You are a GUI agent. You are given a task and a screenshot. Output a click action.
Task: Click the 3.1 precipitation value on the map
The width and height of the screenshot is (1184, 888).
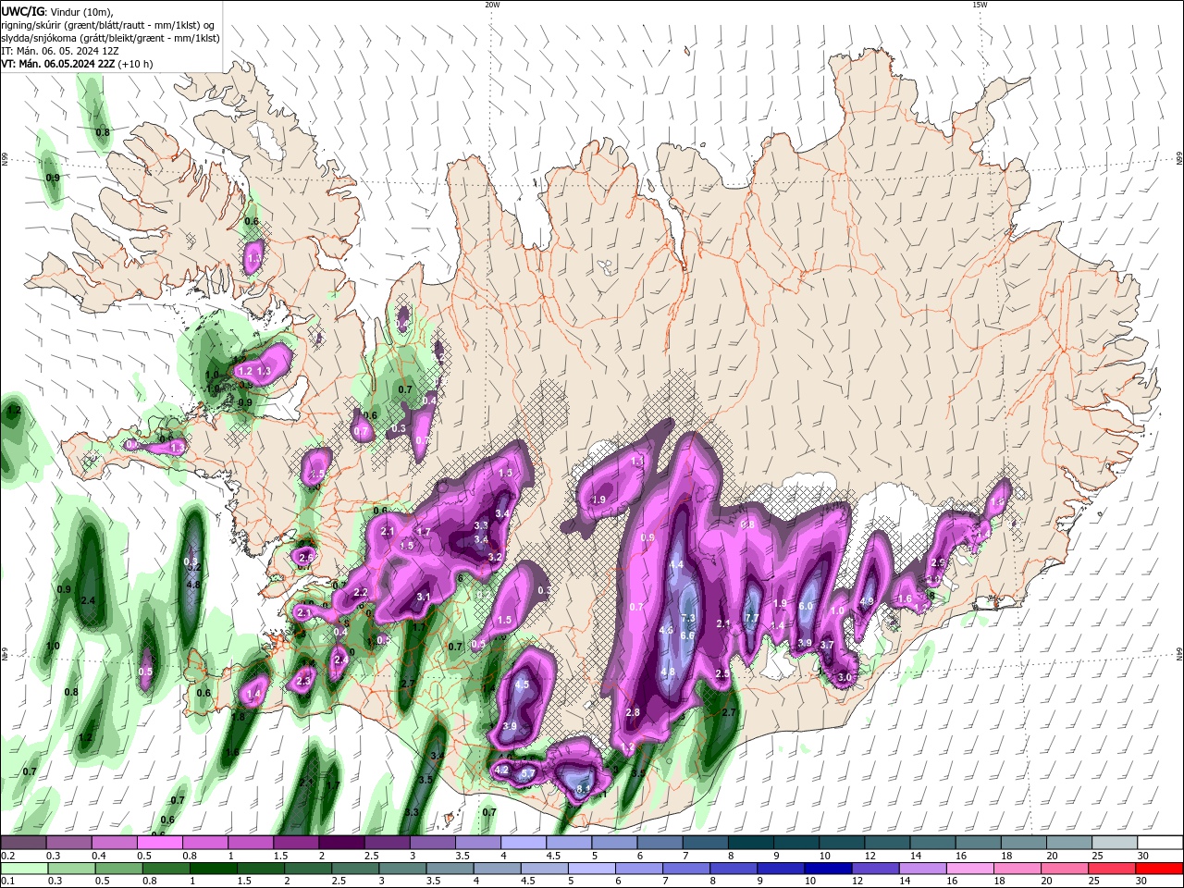424,598
